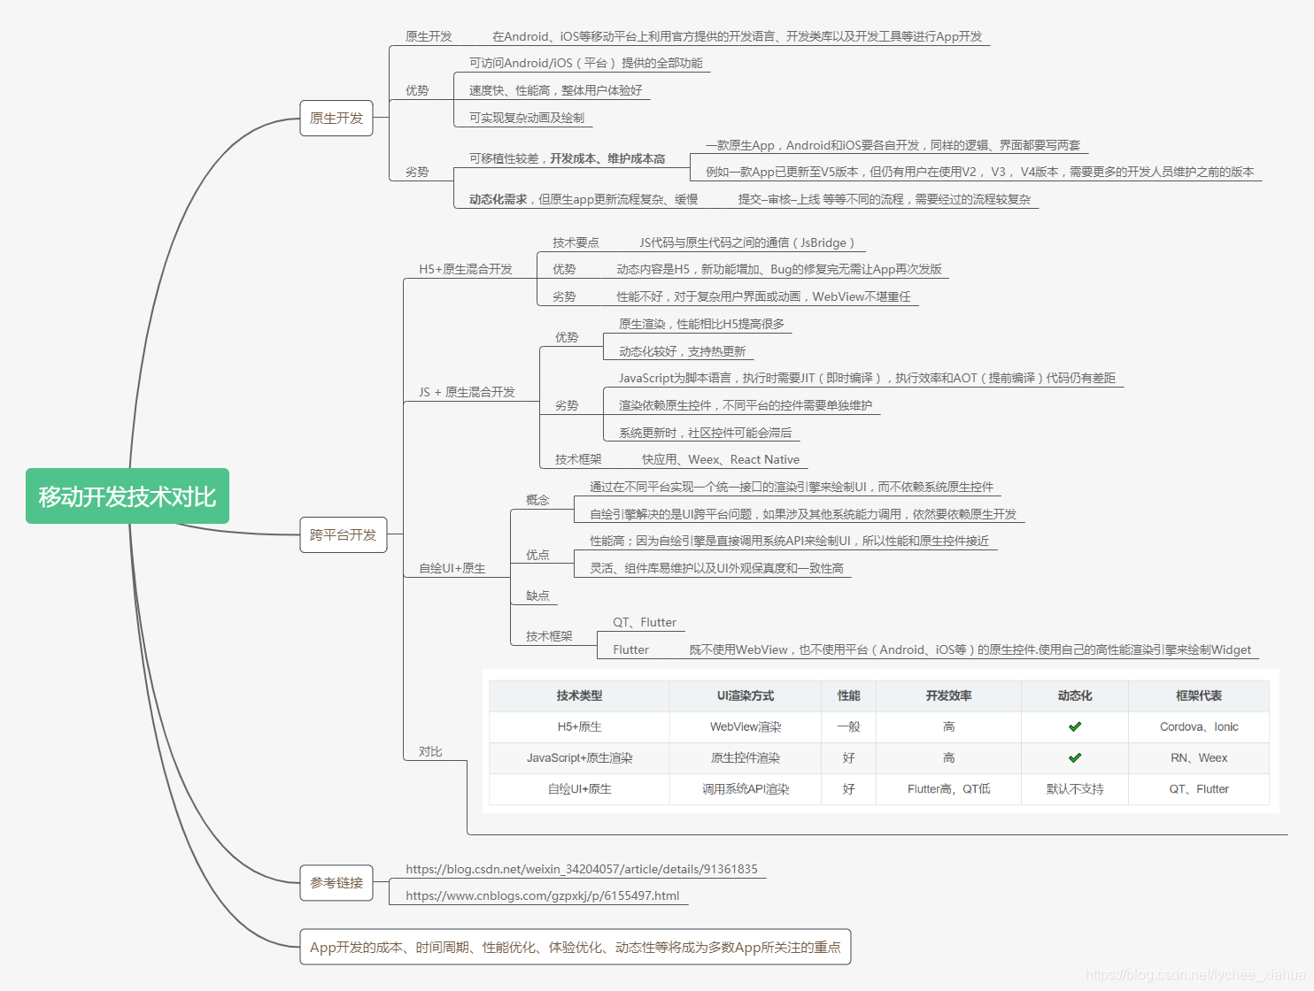Screen dimensions: 1314x991
Task: Click the 框架代表 table header
Action: tap(1199, 695)
